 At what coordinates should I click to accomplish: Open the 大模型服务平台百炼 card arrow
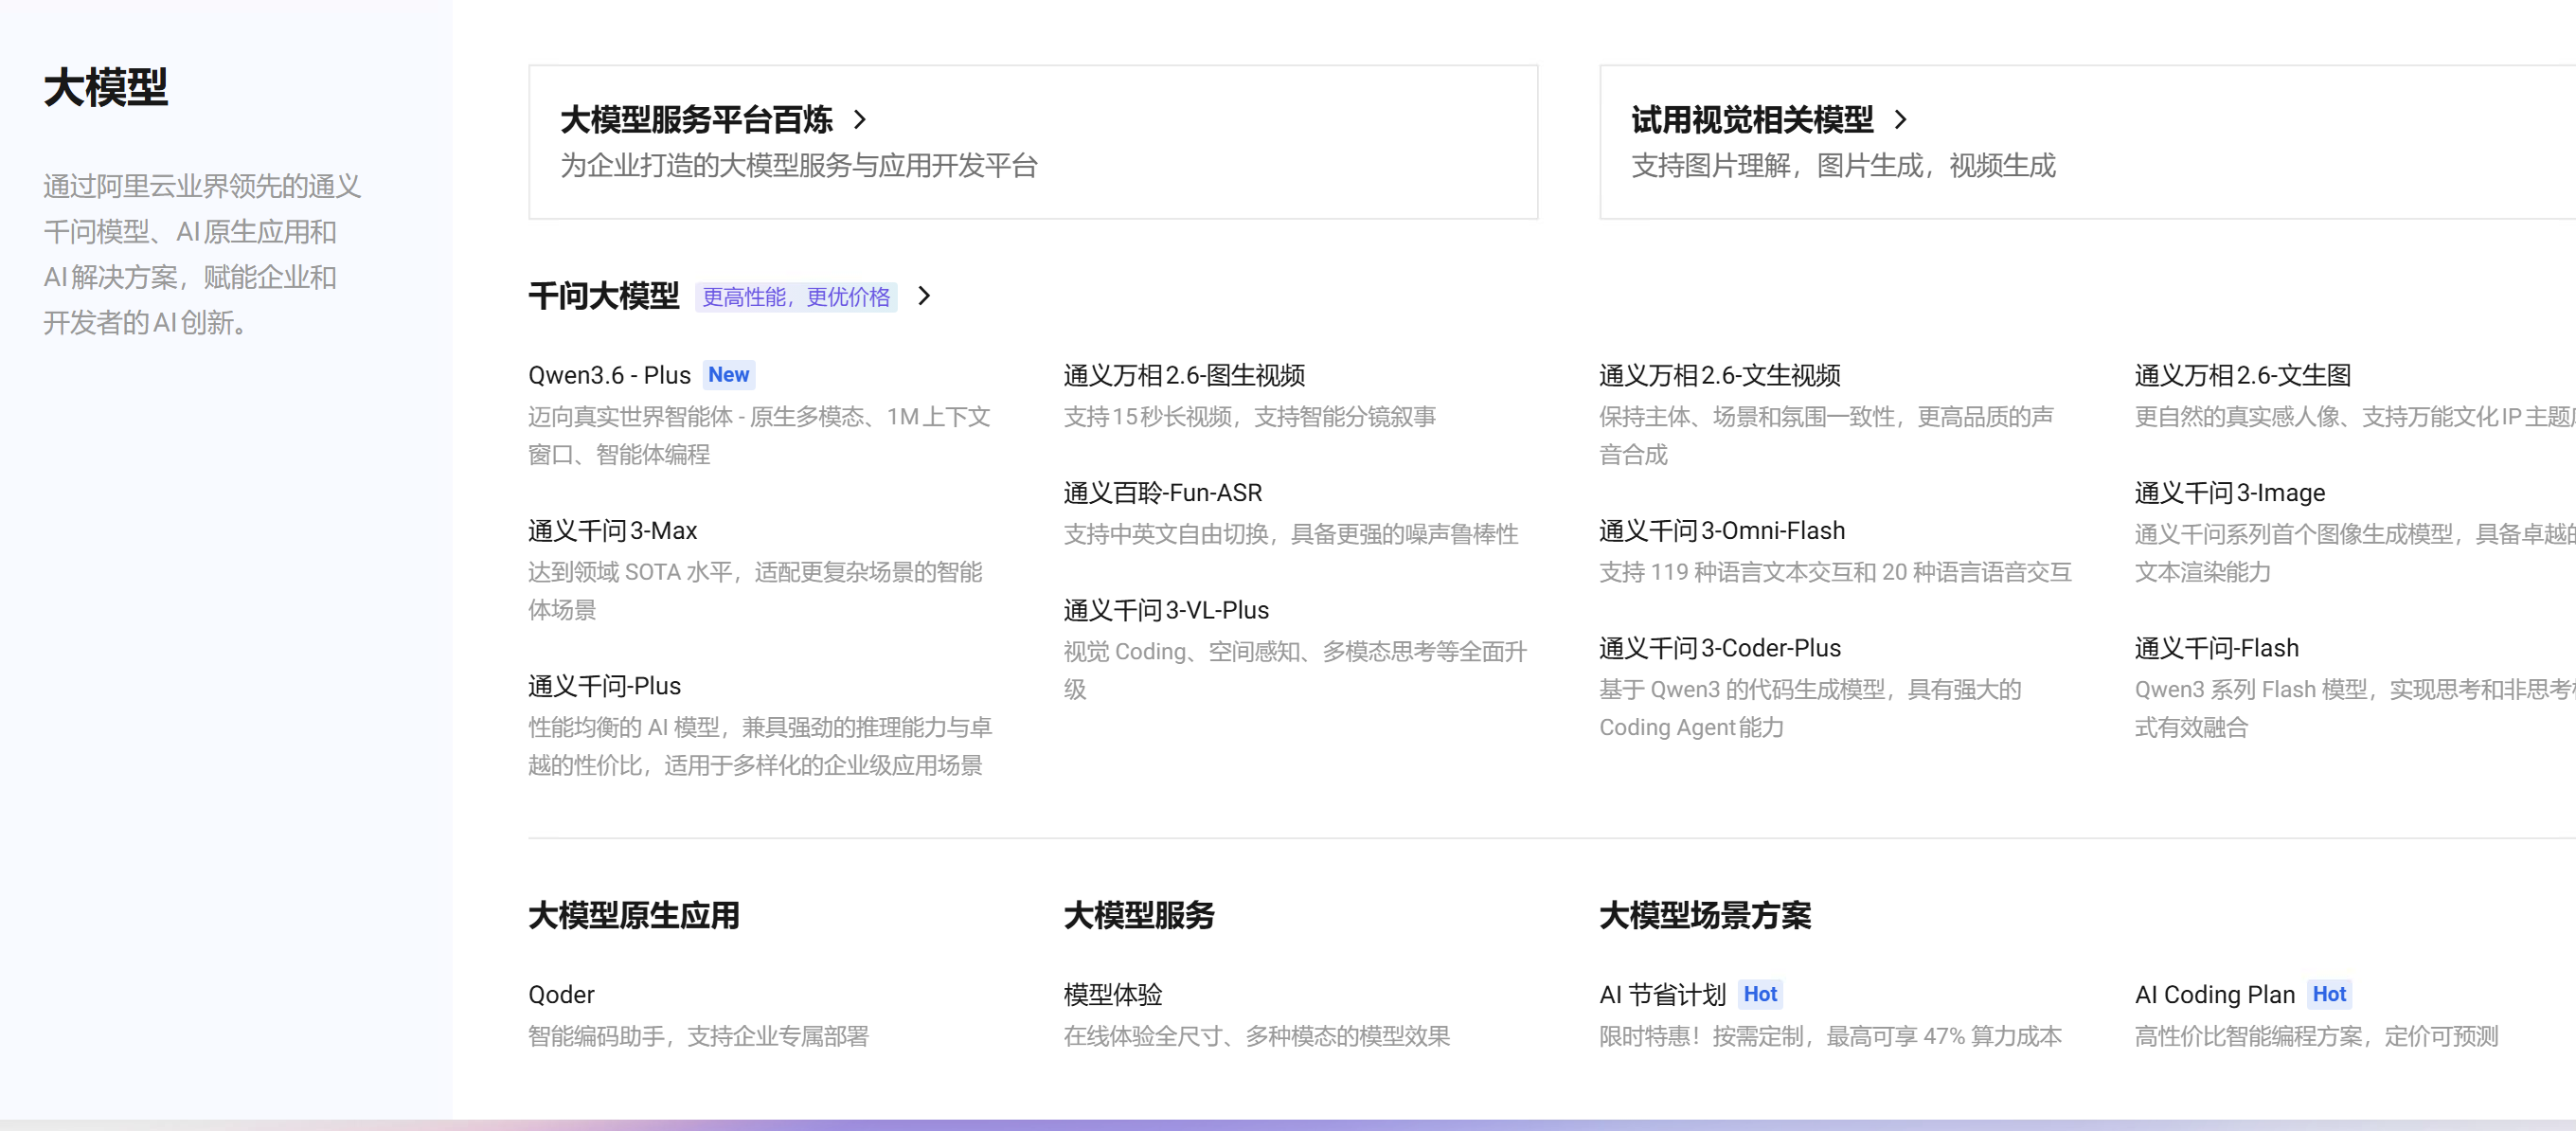[x=860, y=120]
